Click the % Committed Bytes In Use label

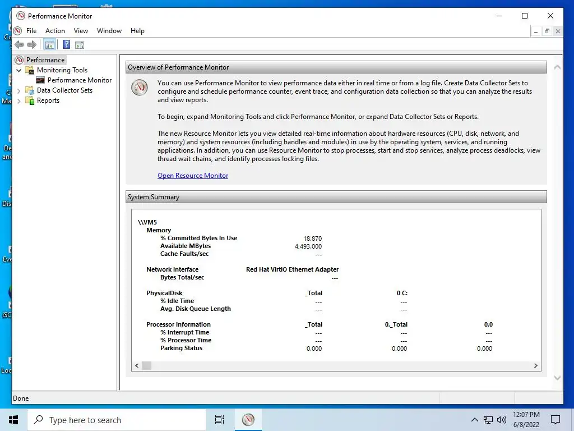[198, 238]
